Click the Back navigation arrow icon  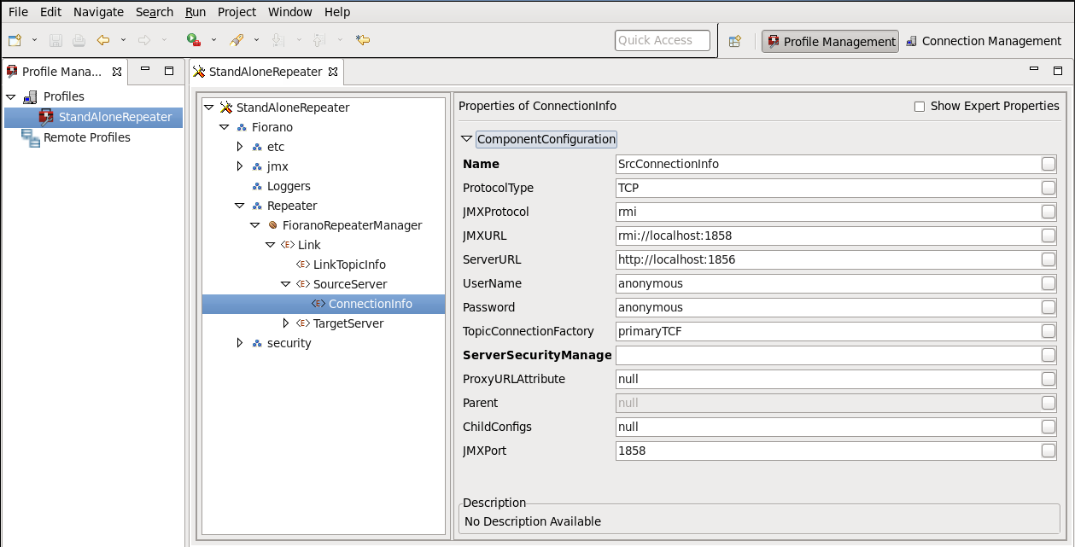103,40
